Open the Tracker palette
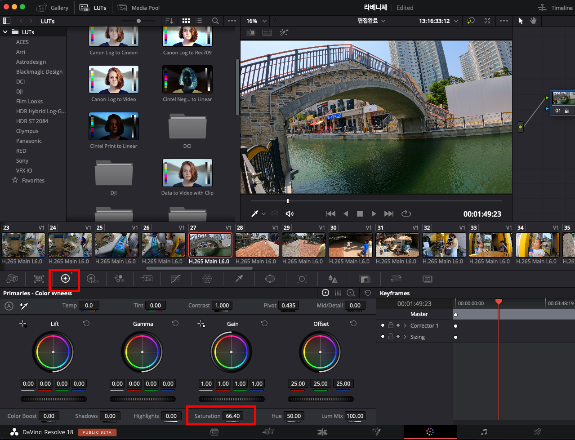The image size is (575, 440). (302, 279)
